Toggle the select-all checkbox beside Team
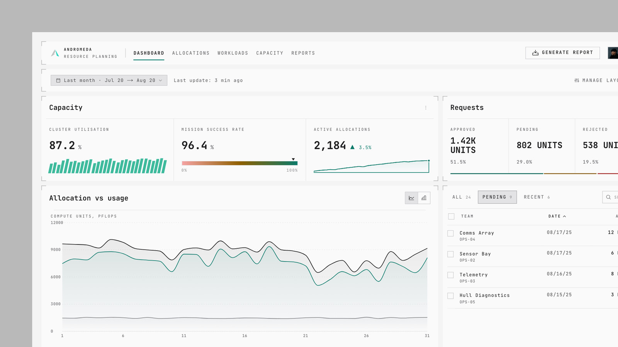 (x=451, y=216)
